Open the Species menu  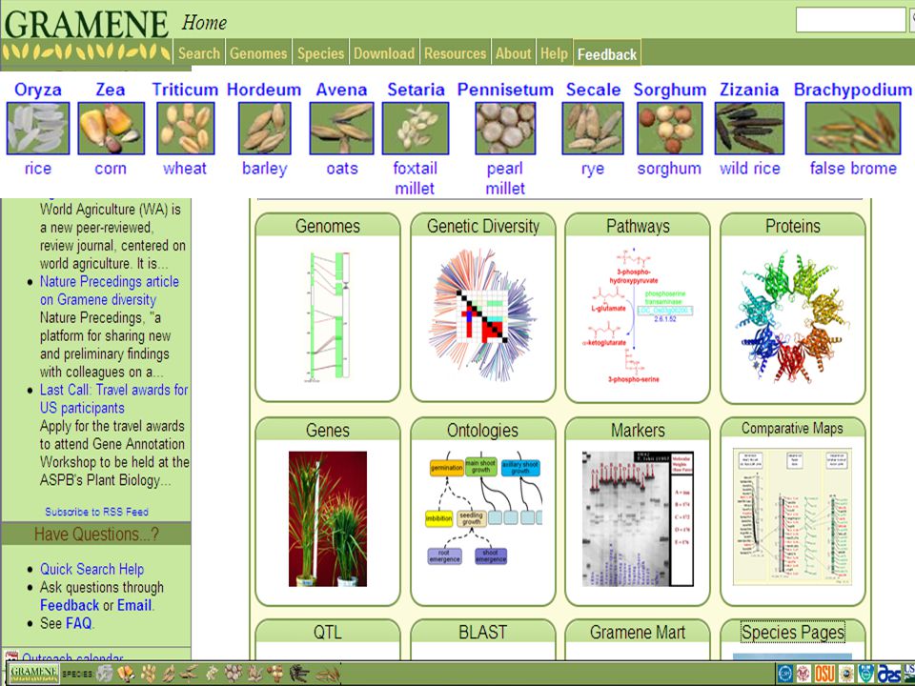[x=321, y=53]
